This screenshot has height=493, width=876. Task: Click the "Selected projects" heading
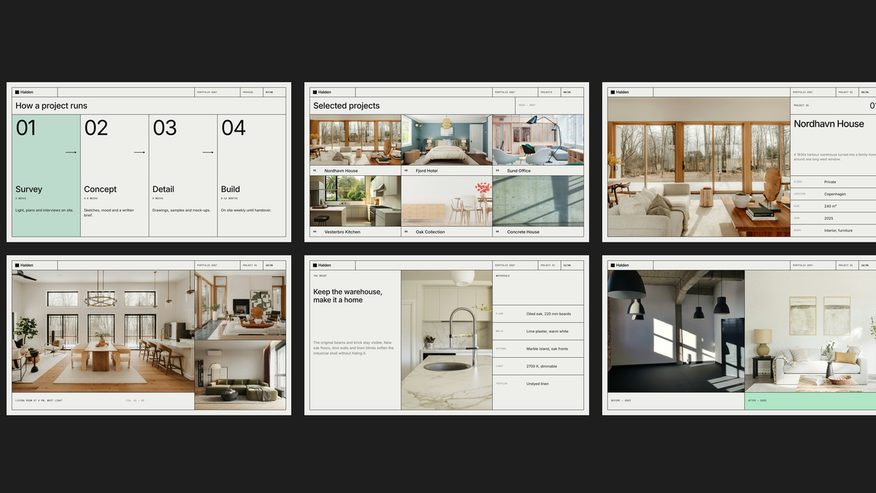click(347, 106)
